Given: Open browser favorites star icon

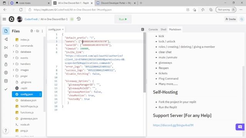Looking at the screenshot, I should tap(203, 10).
